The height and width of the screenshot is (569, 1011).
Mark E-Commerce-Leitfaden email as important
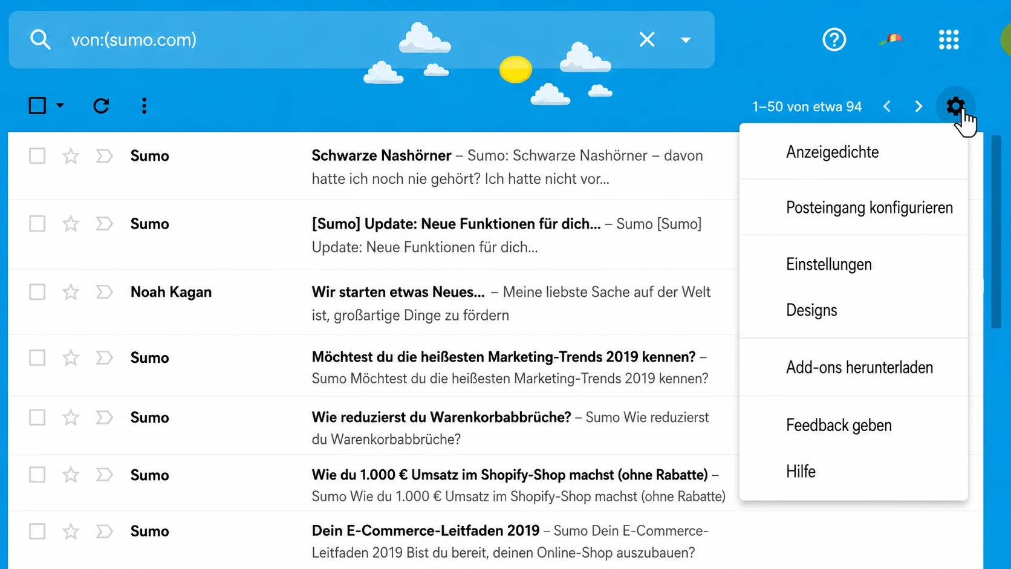(104, 532)
